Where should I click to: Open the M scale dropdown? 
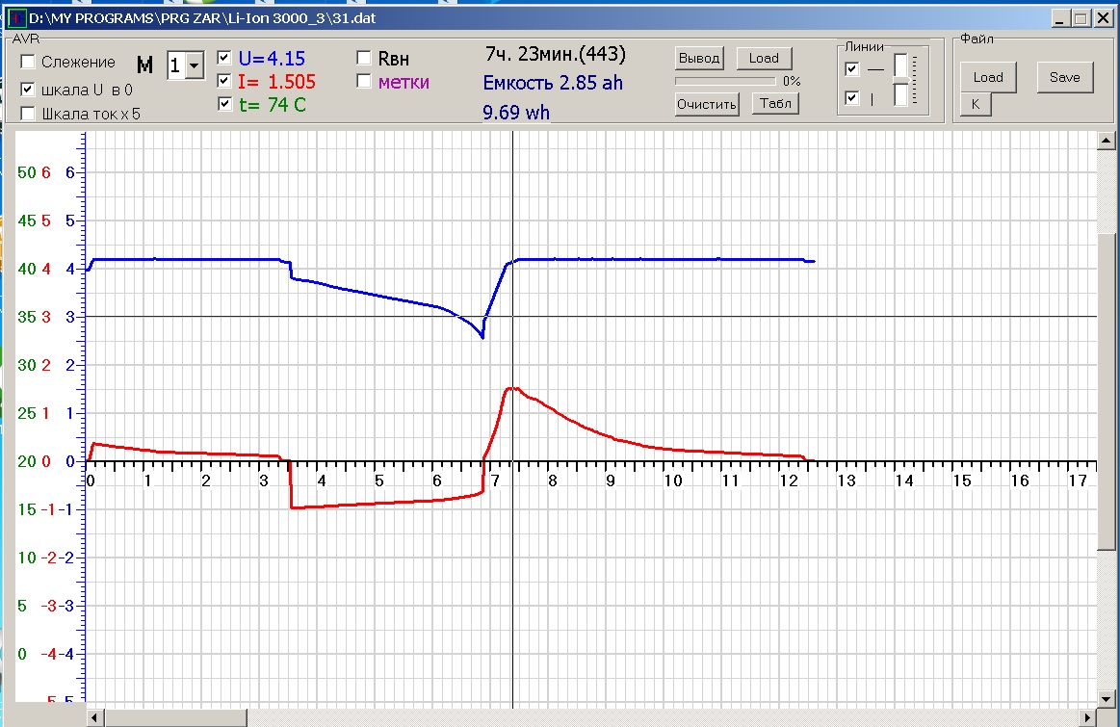pyautogui.click(x=194, y=65)
